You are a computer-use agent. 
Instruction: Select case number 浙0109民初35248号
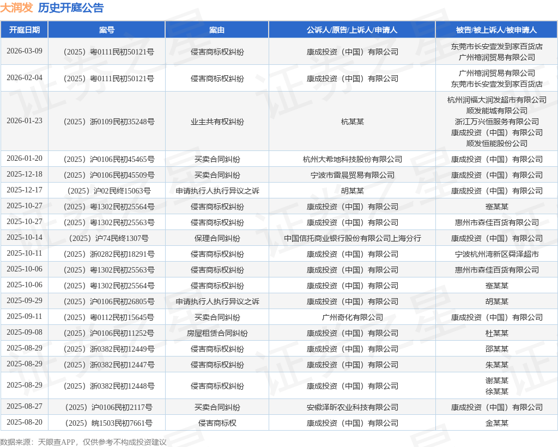click(x=109, y=122)
